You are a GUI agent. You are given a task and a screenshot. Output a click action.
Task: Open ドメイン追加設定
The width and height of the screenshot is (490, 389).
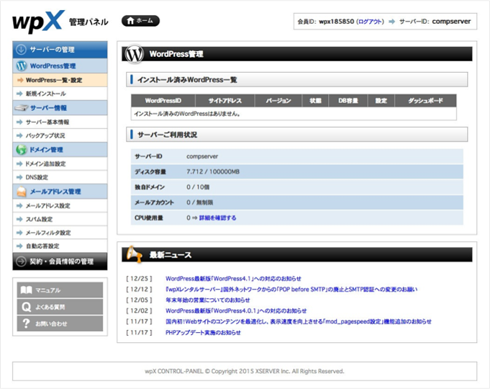click(60, 164)
